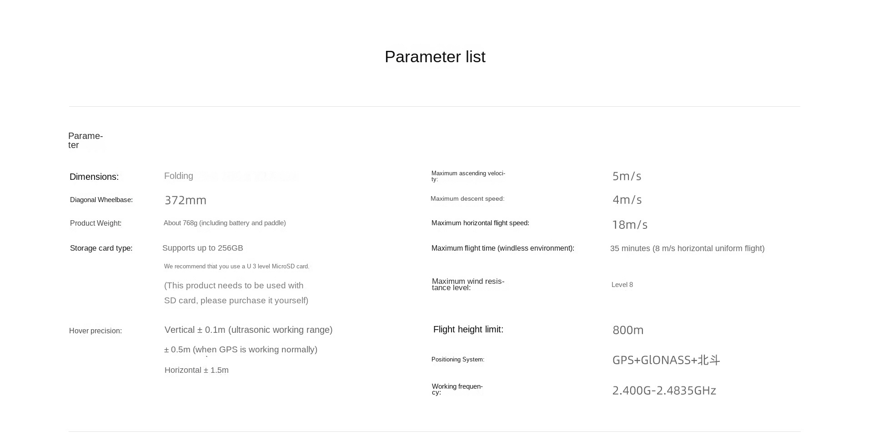The height and width of the screenshot is (440, 873).
Task: Click the GPS+GLONASS positioning value
Action: 666,360
